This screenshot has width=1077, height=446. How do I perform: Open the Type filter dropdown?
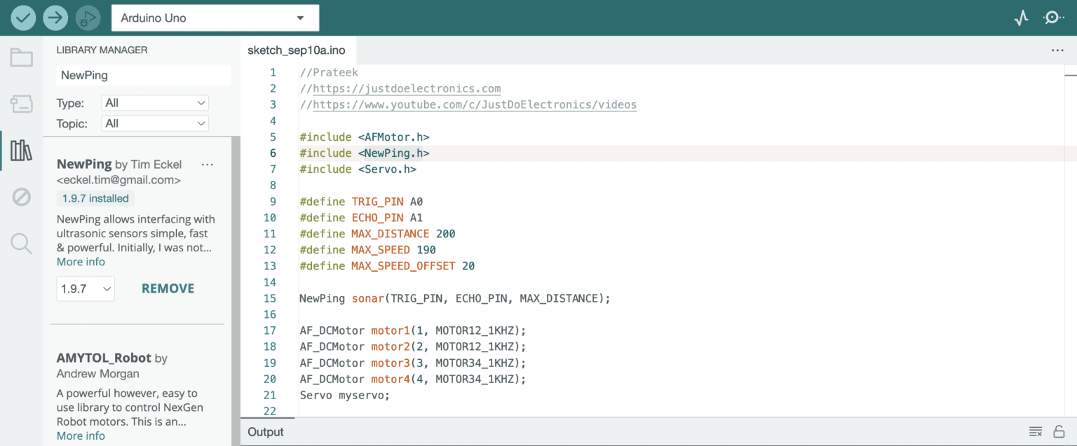155,103
